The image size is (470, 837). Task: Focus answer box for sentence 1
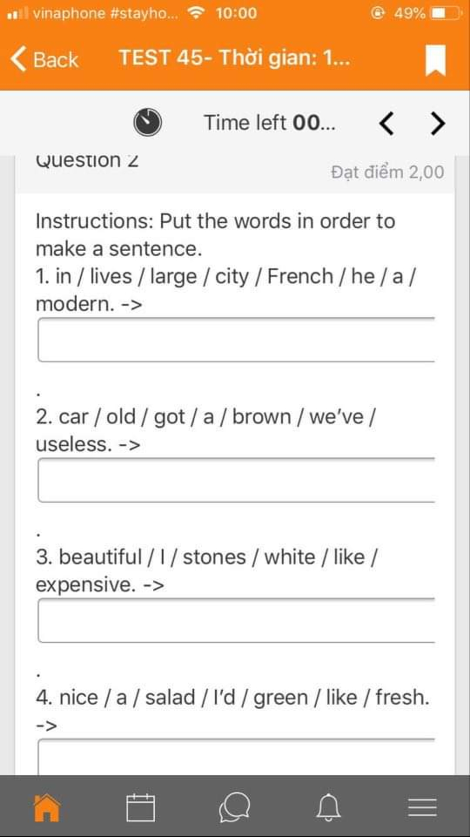236,339
